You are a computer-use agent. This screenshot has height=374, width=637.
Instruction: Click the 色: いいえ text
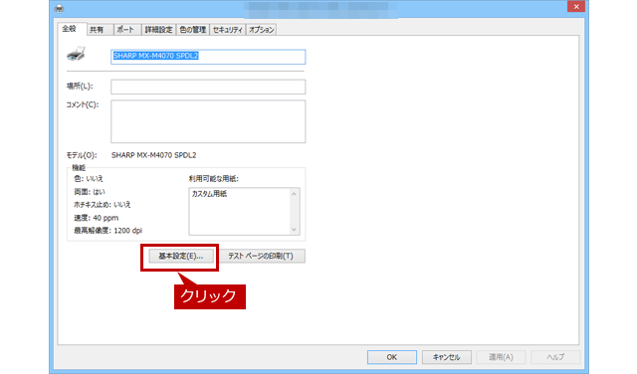89,179
